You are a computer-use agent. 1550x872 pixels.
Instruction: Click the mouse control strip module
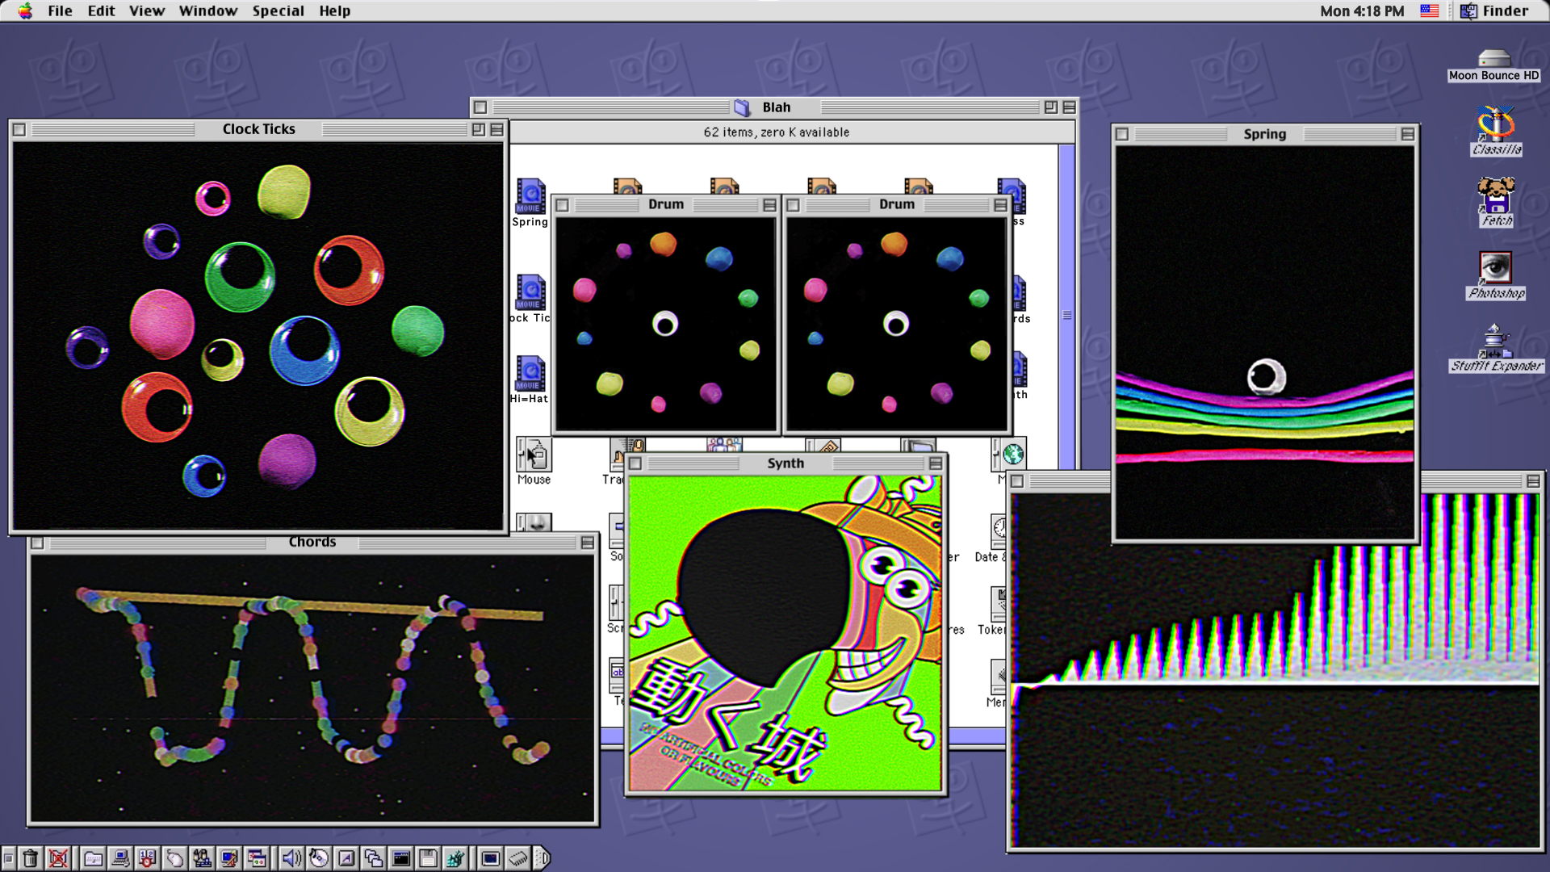point(174,858)
